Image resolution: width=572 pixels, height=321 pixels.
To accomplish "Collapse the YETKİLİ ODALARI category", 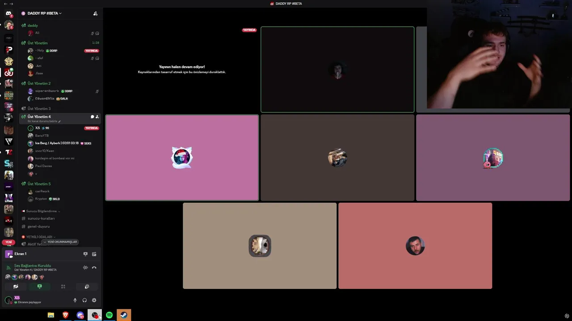I will tap(39, 237).
